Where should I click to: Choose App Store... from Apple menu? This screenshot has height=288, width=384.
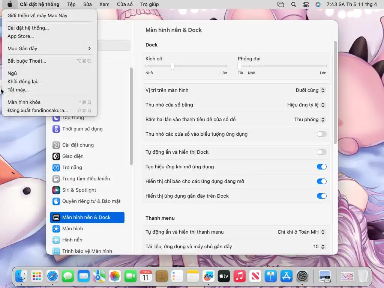coord(49,36)
